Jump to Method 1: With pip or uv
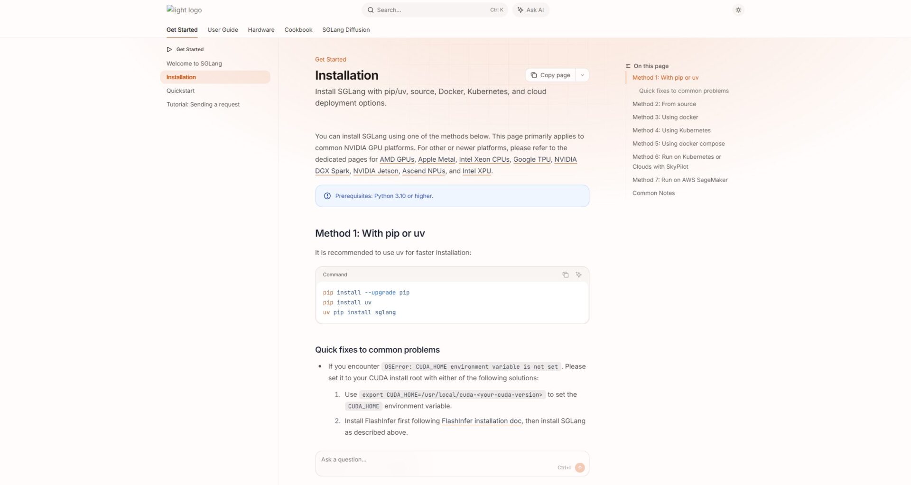The width and height of the screenshot is (911, 485). pyautogui.click(x=665, y=78)
